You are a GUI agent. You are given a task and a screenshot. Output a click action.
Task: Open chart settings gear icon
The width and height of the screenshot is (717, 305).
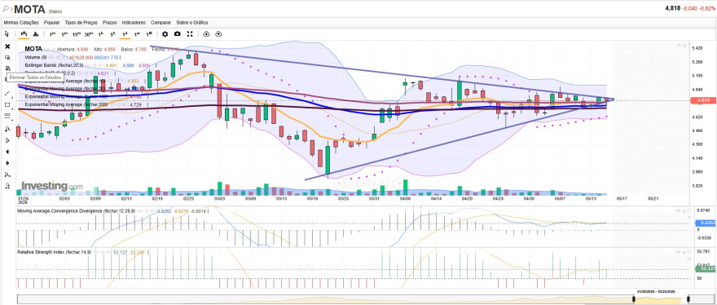click(165, 34)
